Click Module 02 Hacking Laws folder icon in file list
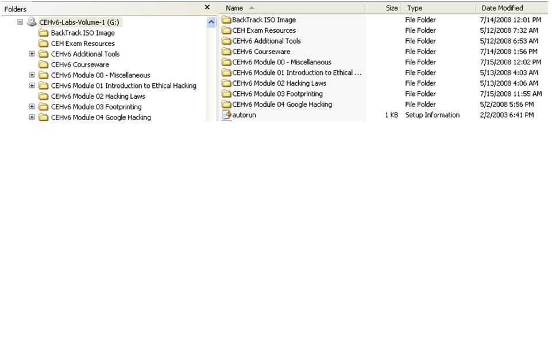This screenshot has height=351, width=552. (x=226, y=83)
